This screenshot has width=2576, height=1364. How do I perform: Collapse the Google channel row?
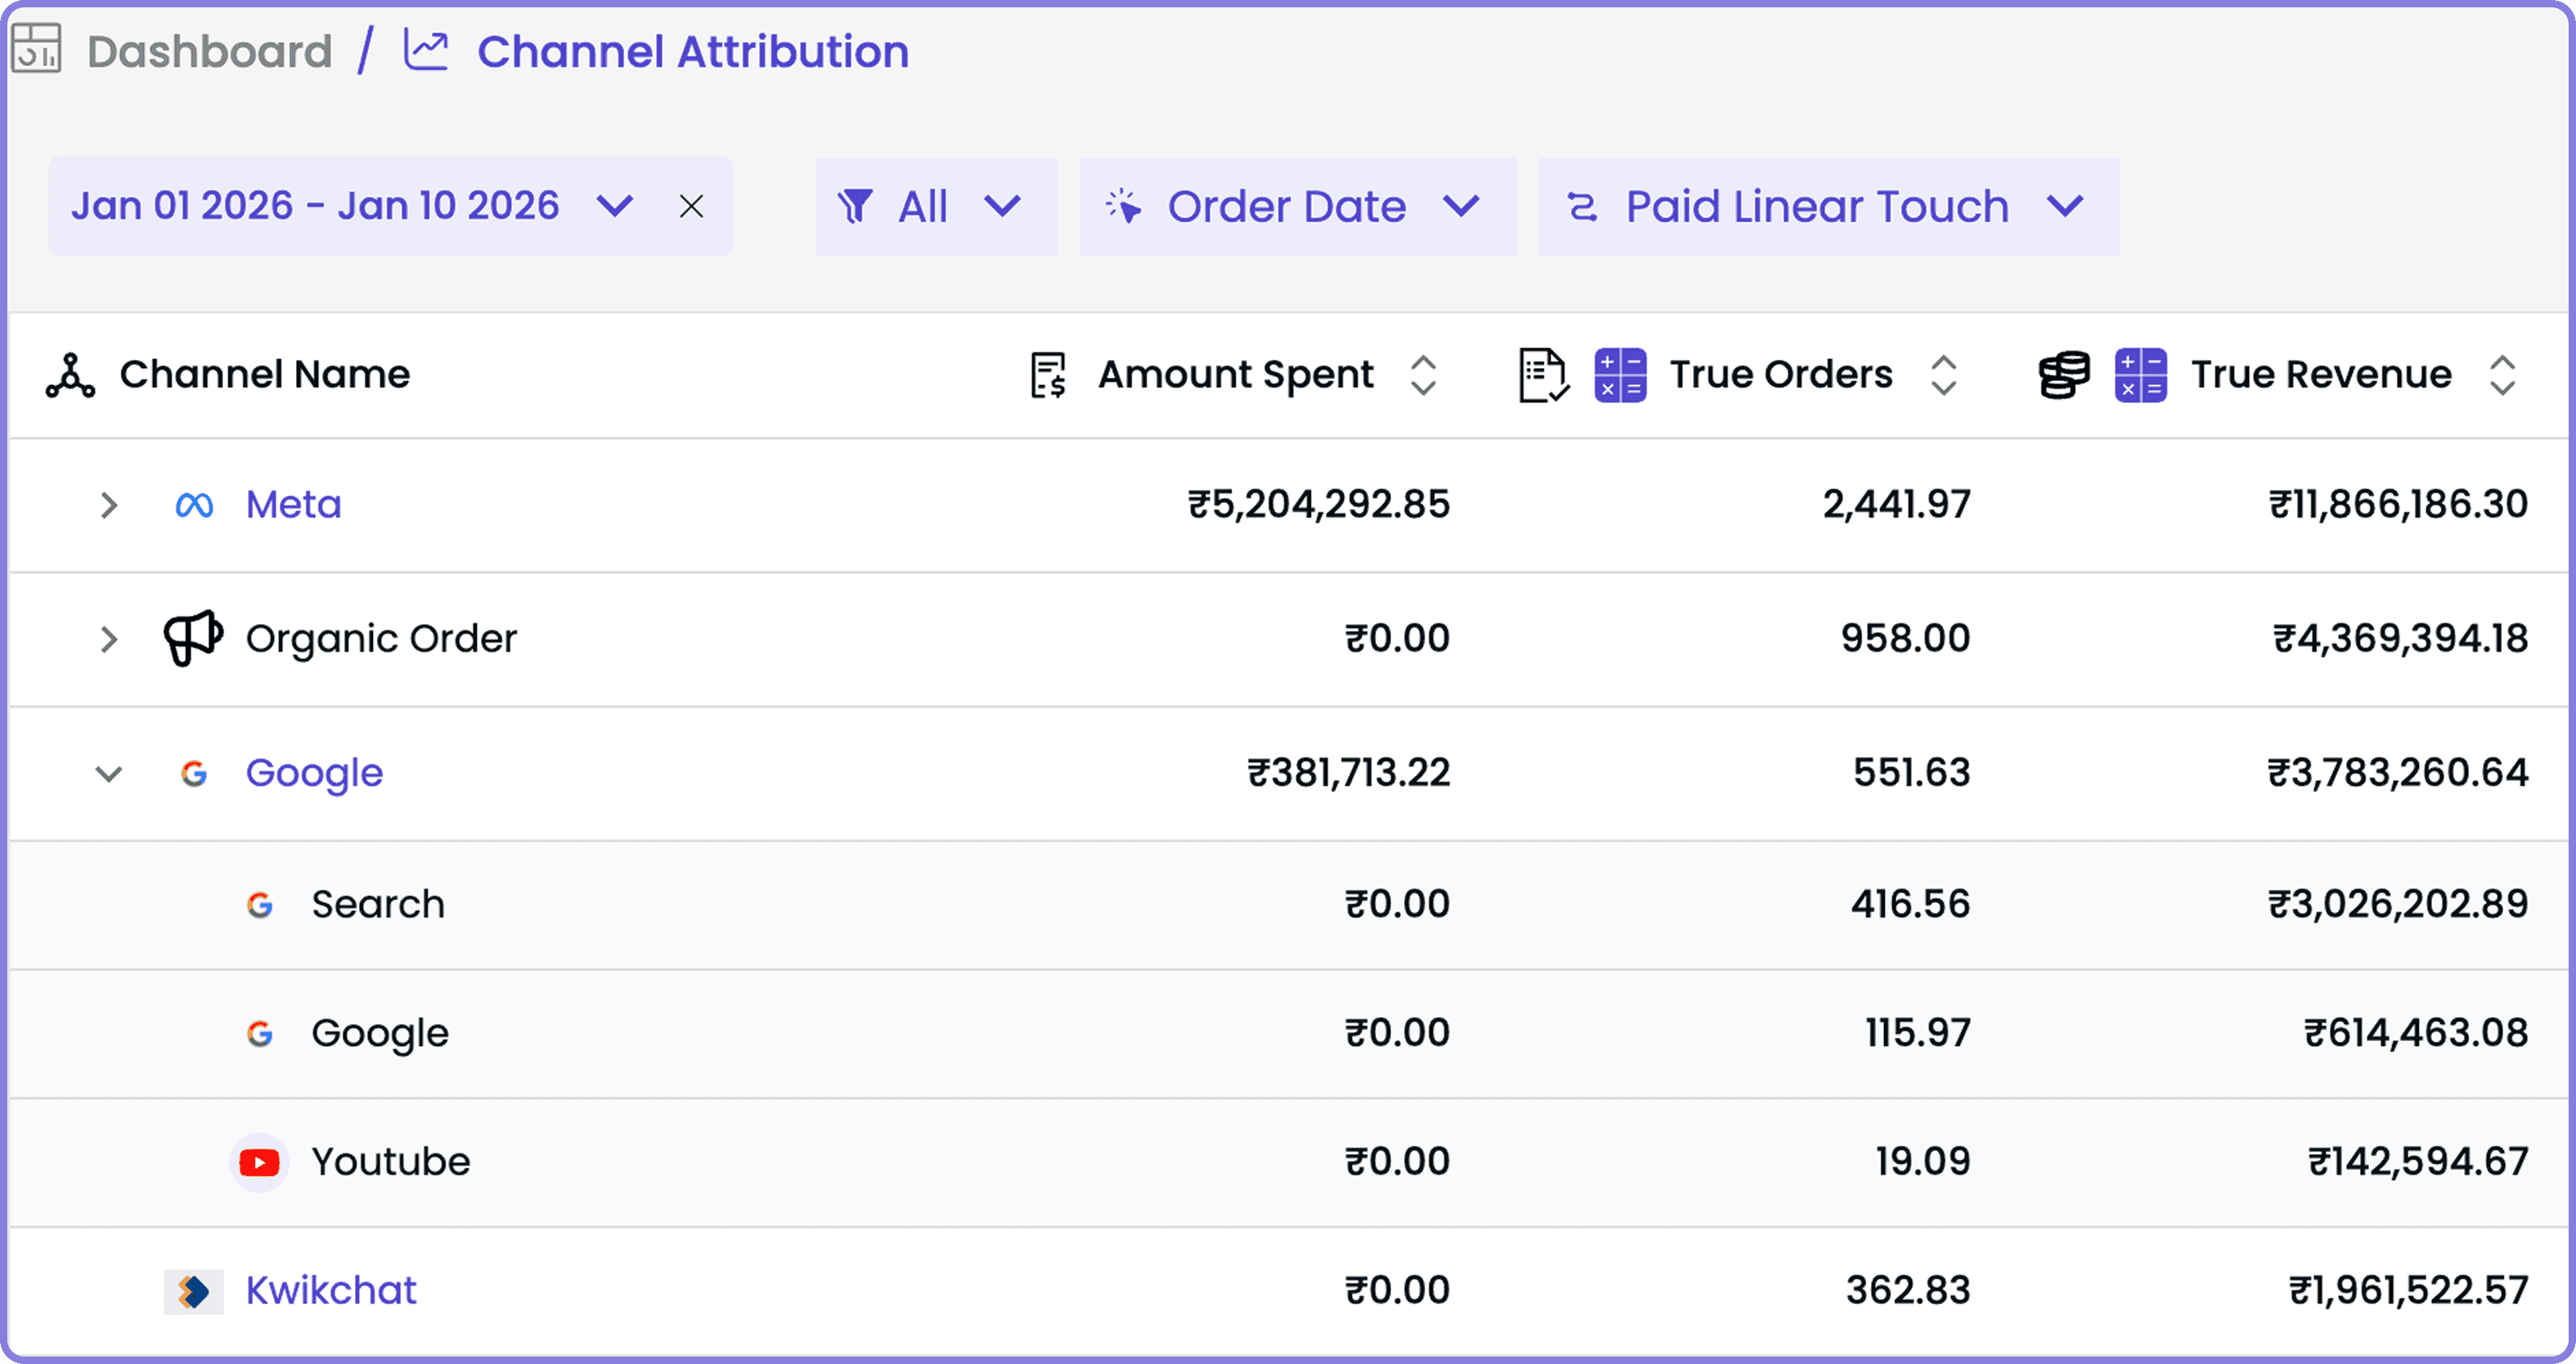[109, 773]
